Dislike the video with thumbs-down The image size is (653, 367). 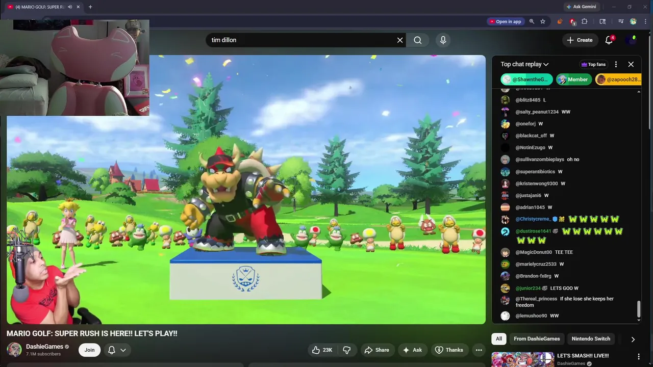click(347, 350)
